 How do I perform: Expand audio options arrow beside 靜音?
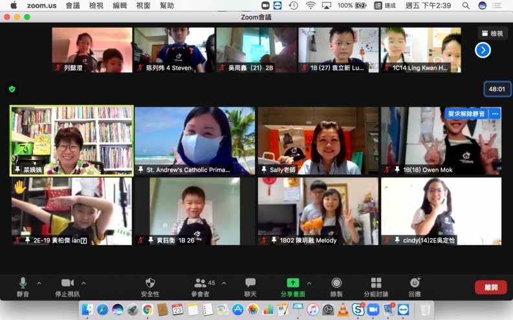[x=39, y=283]
